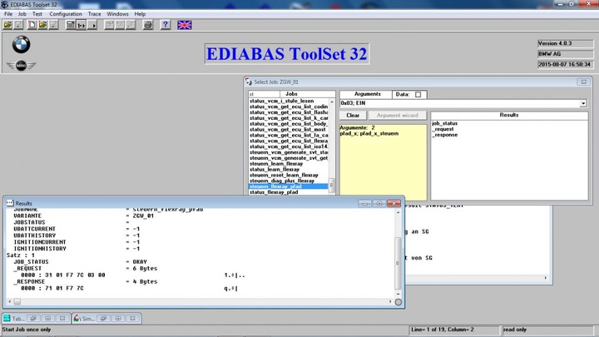Screen dimensions: 599x337
Task: Open the job selection window toolbar icon
Action: (x=70, y=25)
